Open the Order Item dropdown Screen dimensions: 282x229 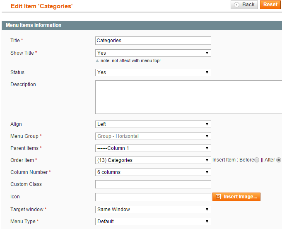pyautogui.click(x=153, y=160)
